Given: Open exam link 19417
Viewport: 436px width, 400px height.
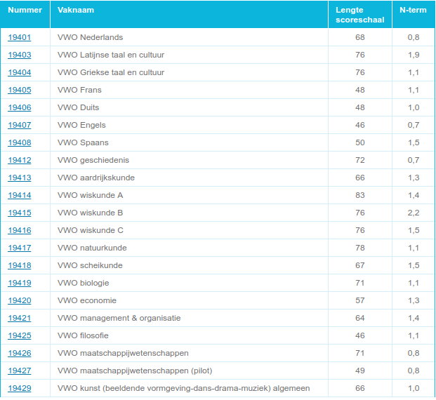Looking at the screenshot, I should tap(20, 248).
